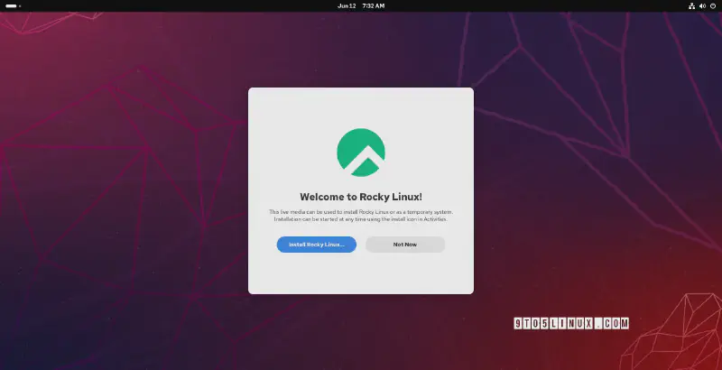Dismiss the welcome dialog with Not Now

click(405, 245)
